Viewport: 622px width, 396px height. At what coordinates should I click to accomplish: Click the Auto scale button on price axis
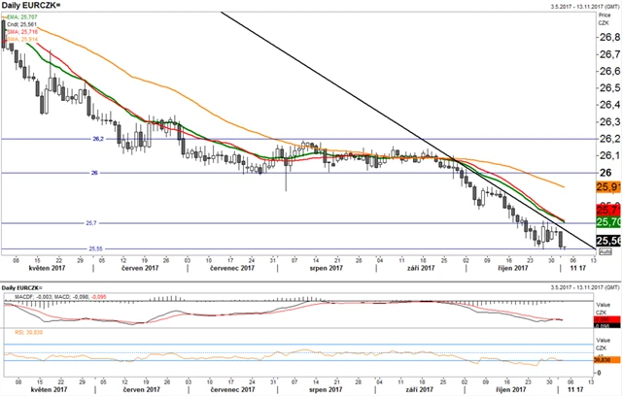pyautogui.click(x=604, y=251)
